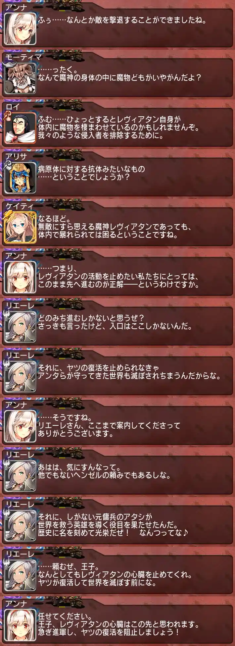This screenshot has width=235, height=646.
Task: Select Rielle's portrait beside 'それに、ヤツの復活' line
Action: tap(20, 377)
